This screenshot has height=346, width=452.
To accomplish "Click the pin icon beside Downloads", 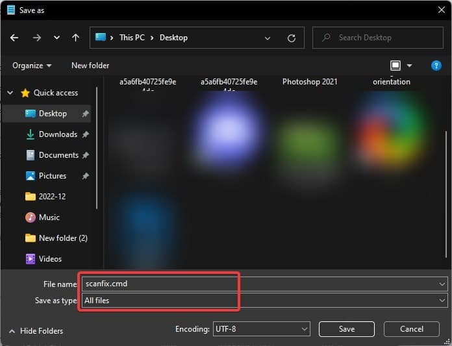I will click(x=85, y=134).
